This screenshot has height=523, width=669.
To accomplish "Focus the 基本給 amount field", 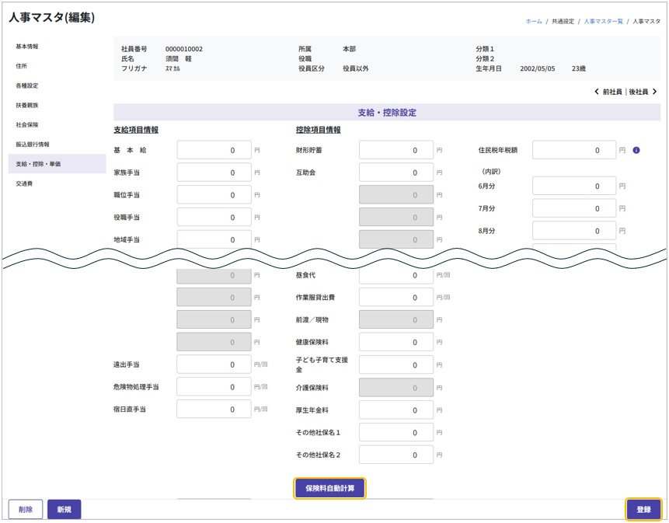I will click(214, 150).
